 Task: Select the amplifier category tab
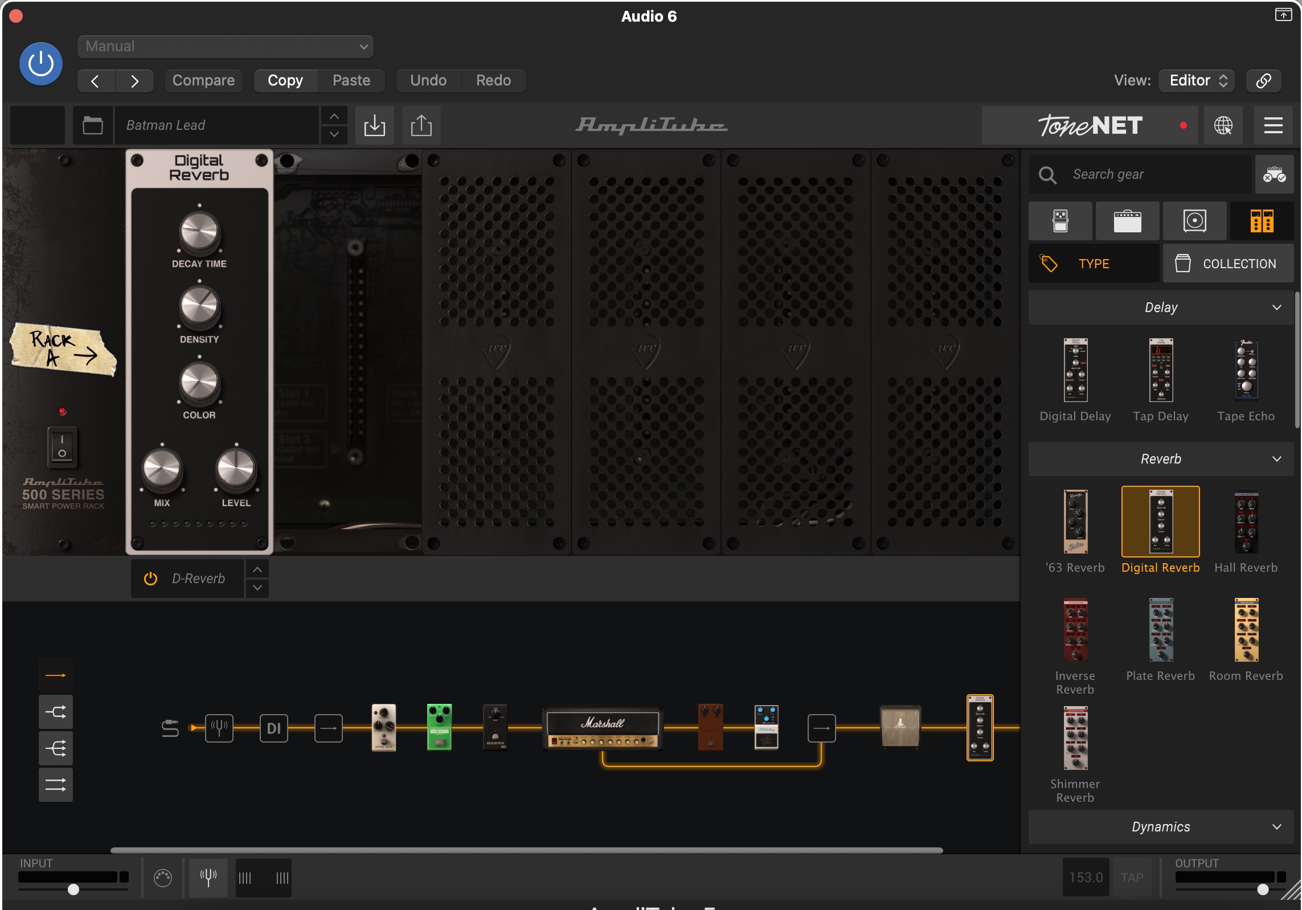[x=1127, y=221]
